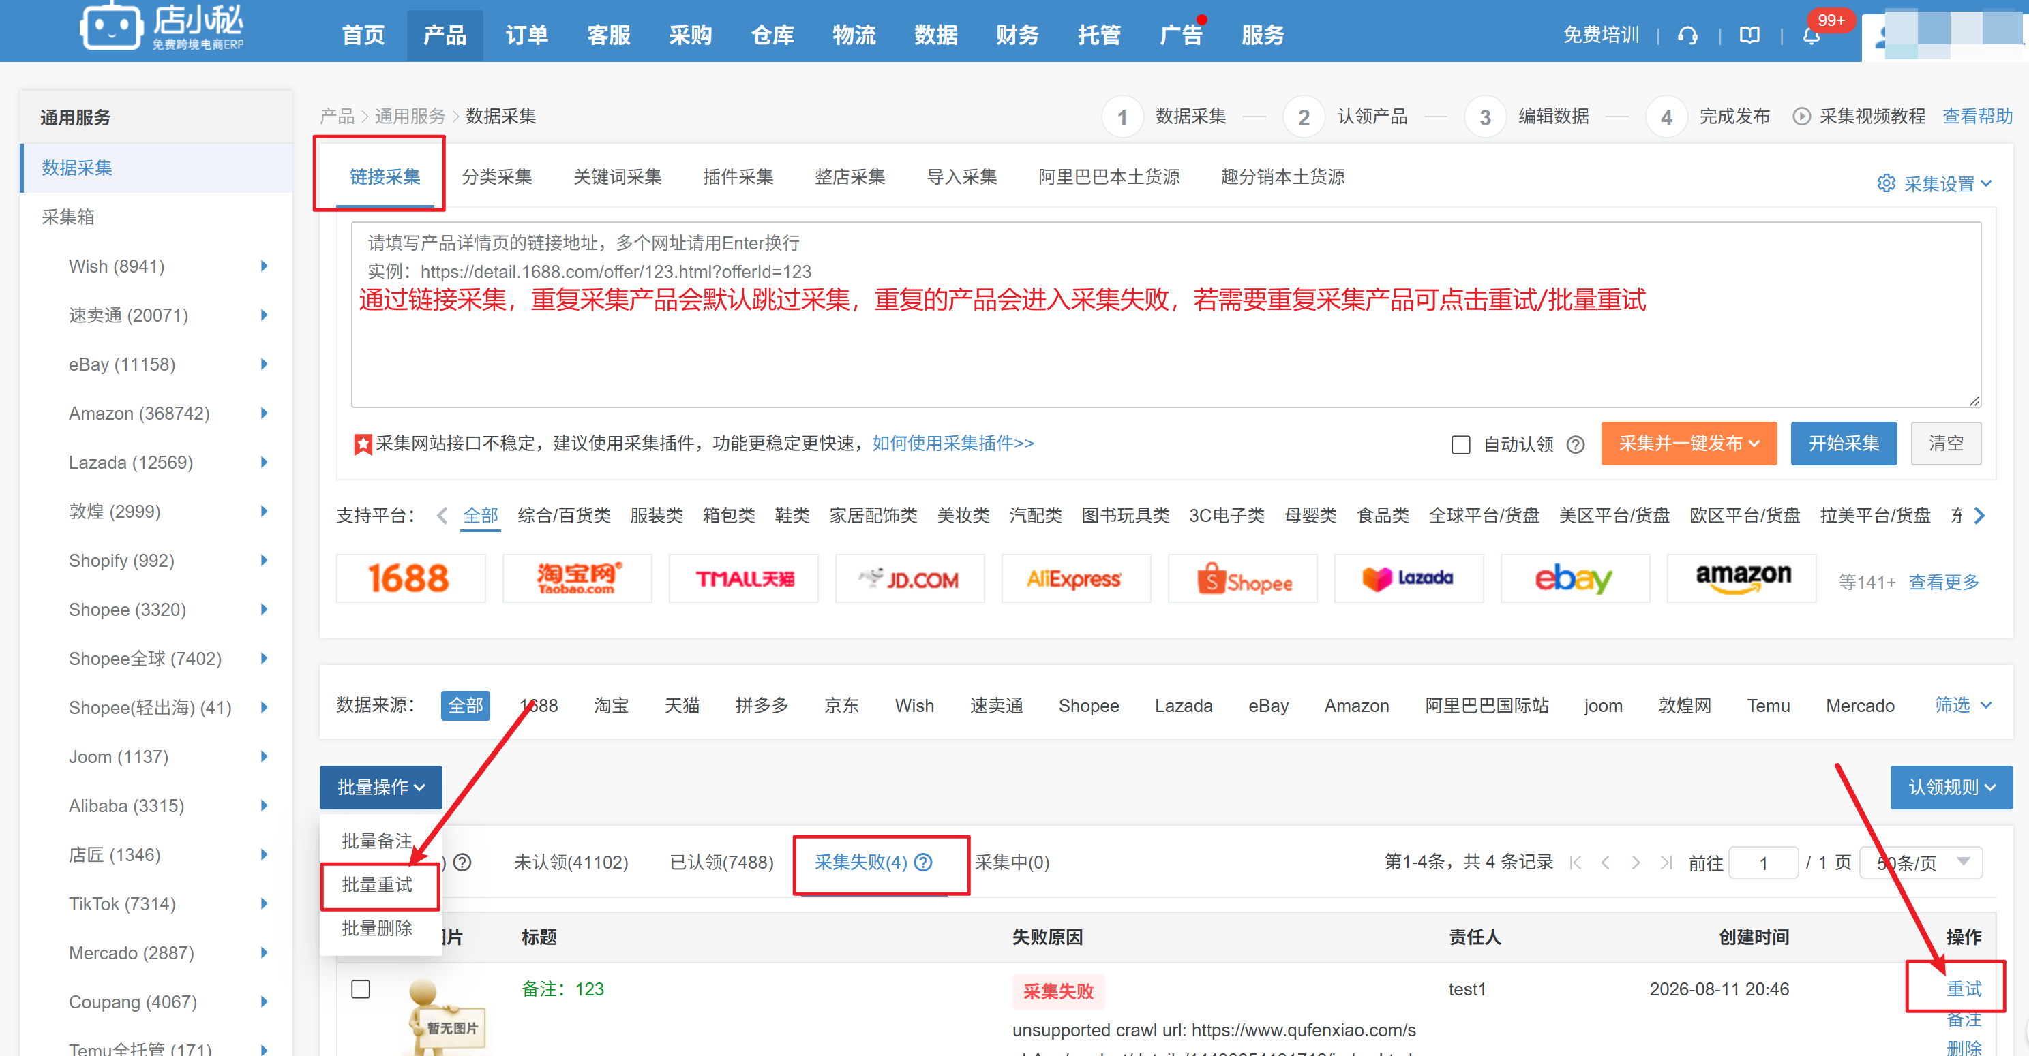Screen dimensions: 2029x1056
Task: Open the 认领规则 dropdown
Action: (x=1951, y=787)
